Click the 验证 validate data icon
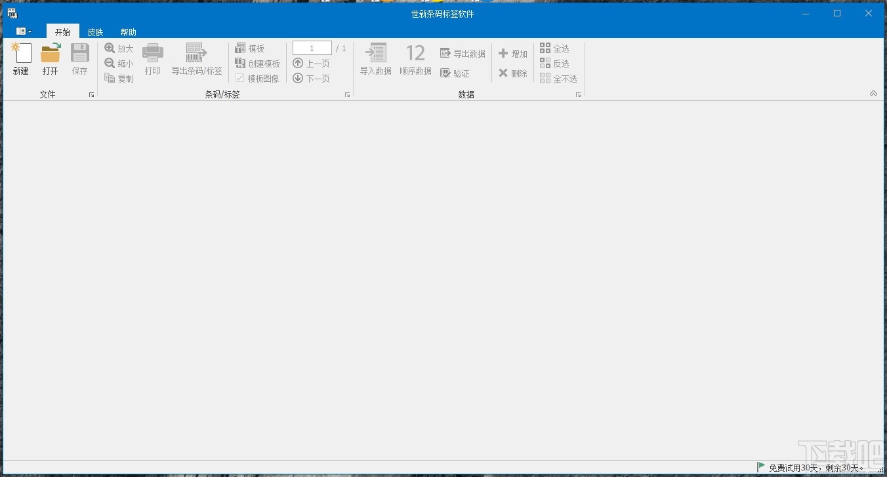The width and height of the screenshot is (887, 477). (x=456, y=73)
